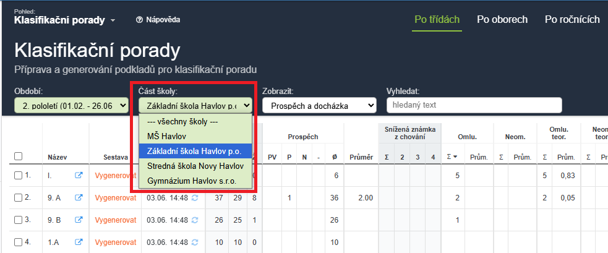The image size is (608, 253).
Task: Switch to the Po ročnících tab
Action: pos(572,19)
